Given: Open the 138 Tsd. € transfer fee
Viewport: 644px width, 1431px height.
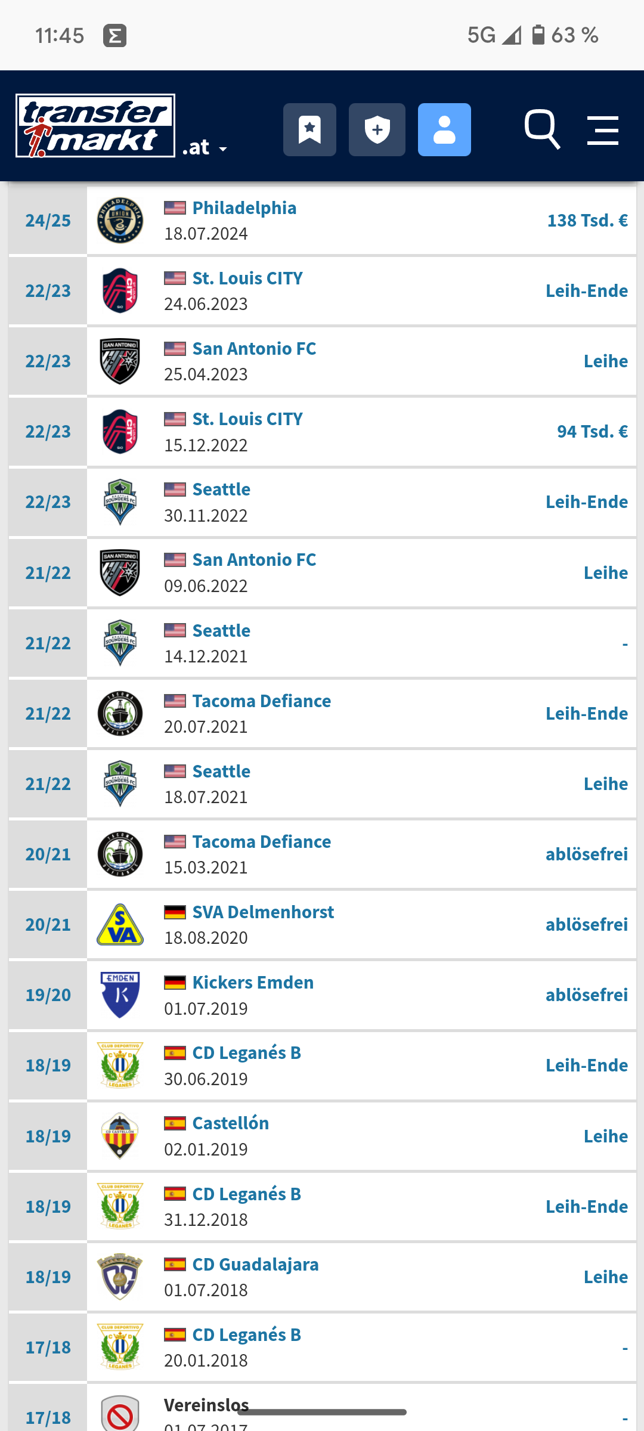Looking at the screenshot, I should (x=587, y=221).
